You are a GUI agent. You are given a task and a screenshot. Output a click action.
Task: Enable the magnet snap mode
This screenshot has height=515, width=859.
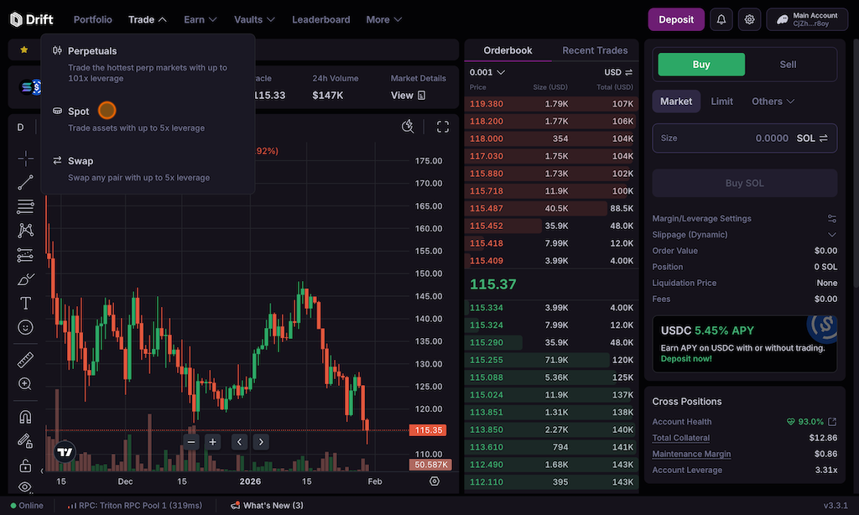pyautogui.click(x=25, y=417)
